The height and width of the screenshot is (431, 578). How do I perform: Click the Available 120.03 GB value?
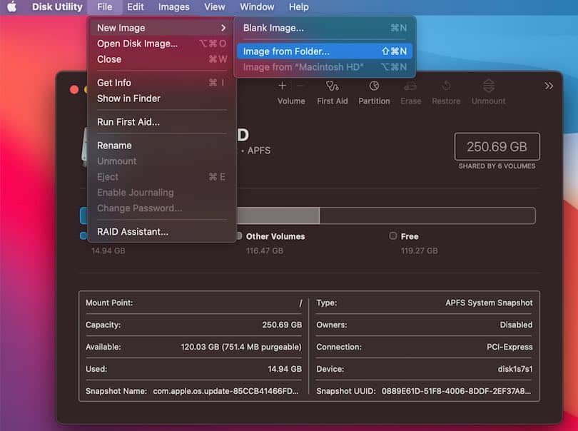coord(241,347)
